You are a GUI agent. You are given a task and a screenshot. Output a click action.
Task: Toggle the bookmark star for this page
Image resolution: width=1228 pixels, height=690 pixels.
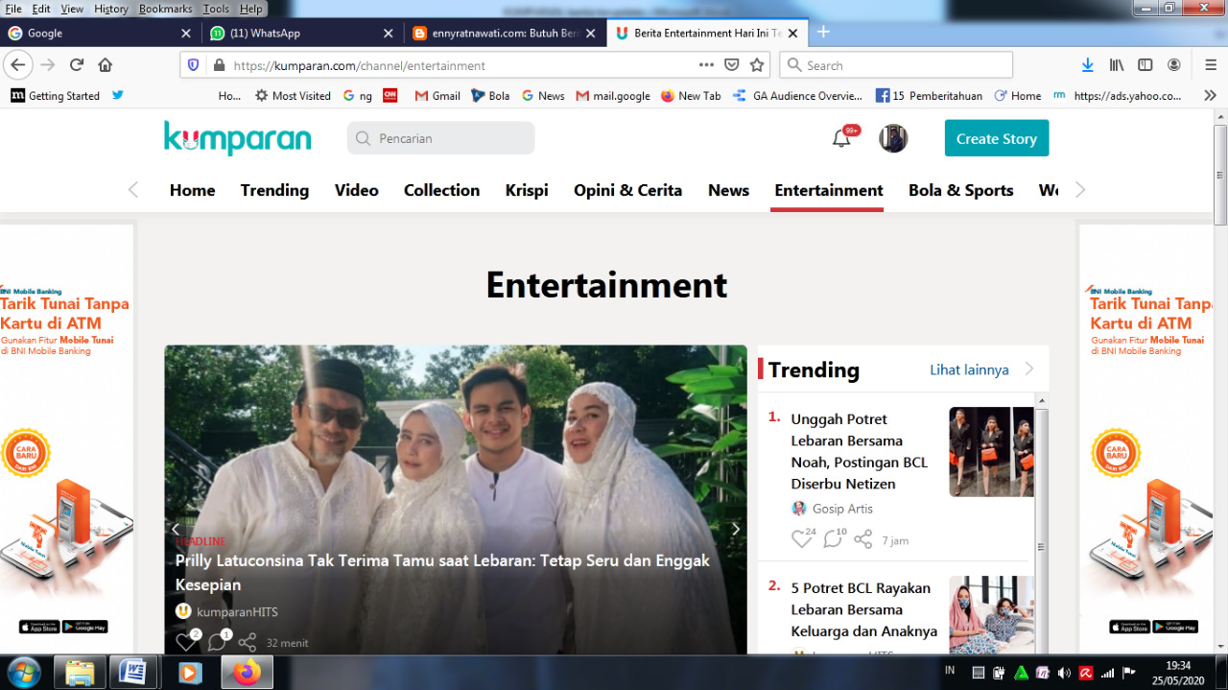[757, 64]
